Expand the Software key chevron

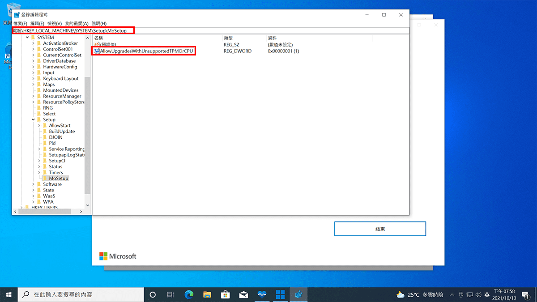[33, 184]
